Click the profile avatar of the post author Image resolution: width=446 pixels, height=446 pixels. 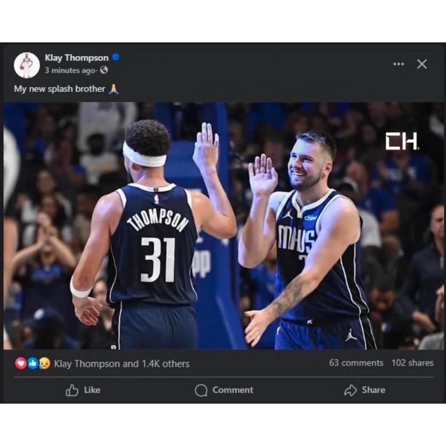click(27, 65)
